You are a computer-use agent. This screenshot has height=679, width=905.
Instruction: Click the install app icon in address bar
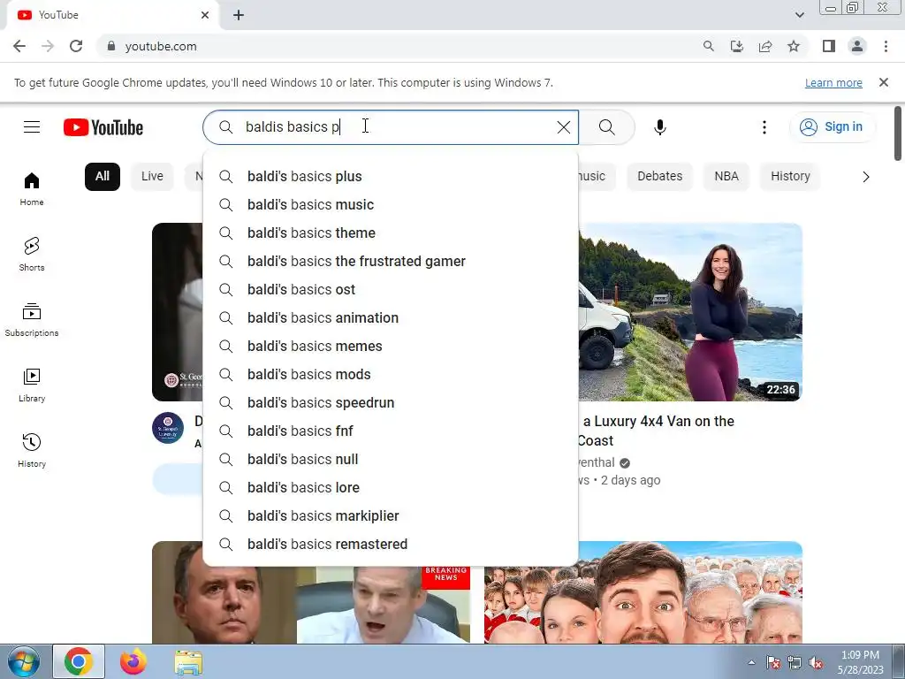(x=736, y=46)
